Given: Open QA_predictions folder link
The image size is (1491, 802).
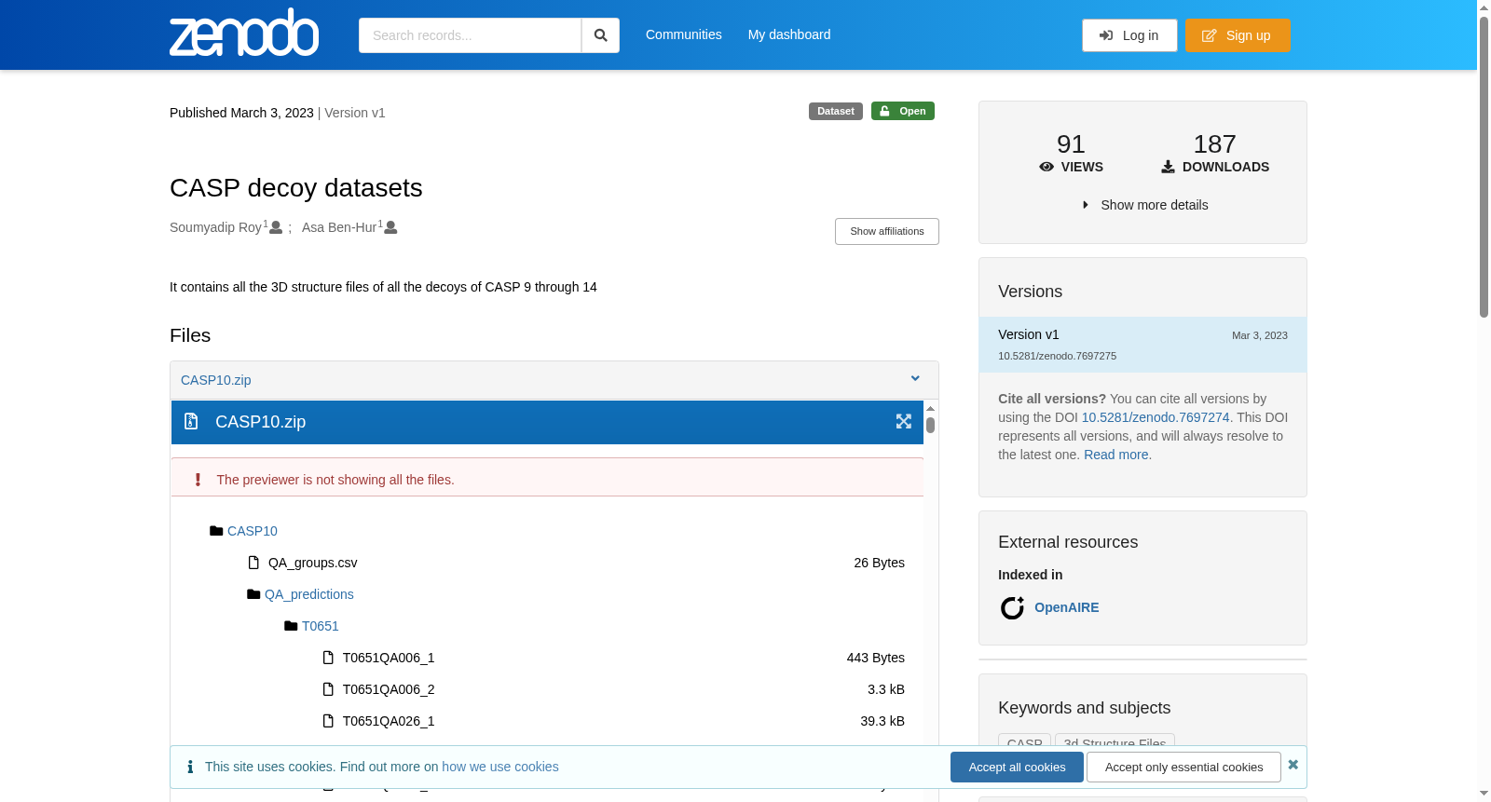Looking at the screenshot, I should coord(309,594).
